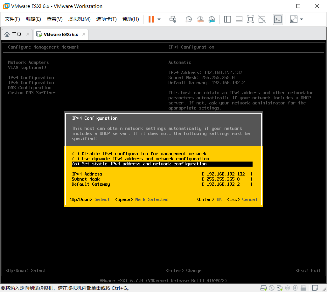Image resolution: width=327 pixels, height=292 pixels.
Task: Click the VMware Workstation title bar logo
Action: pyautogui.click(x=6, y=6)
